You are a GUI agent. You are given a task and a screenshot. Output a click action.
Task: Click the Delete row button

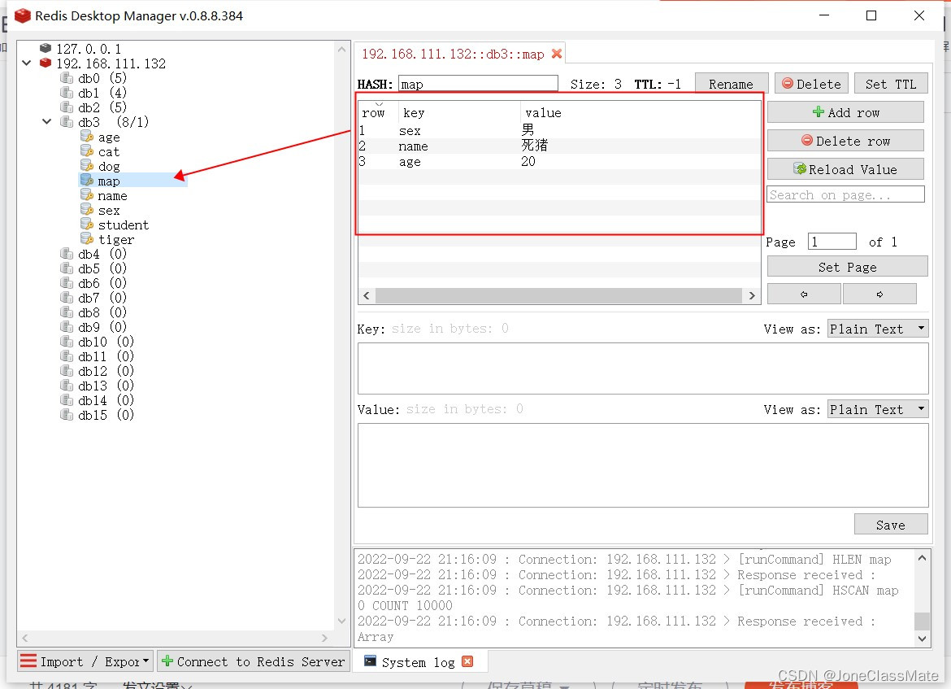point(845,141)
